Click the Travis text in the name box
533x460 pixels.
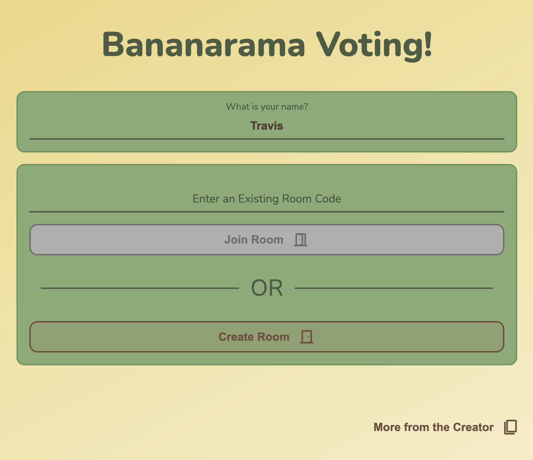[267, 126]
